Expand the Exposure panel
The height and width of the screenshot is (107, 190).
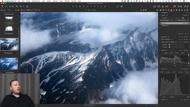coord(160,37)
